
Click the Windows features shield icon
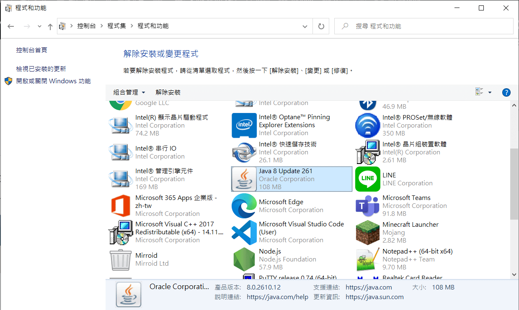(x=8, y=81)
